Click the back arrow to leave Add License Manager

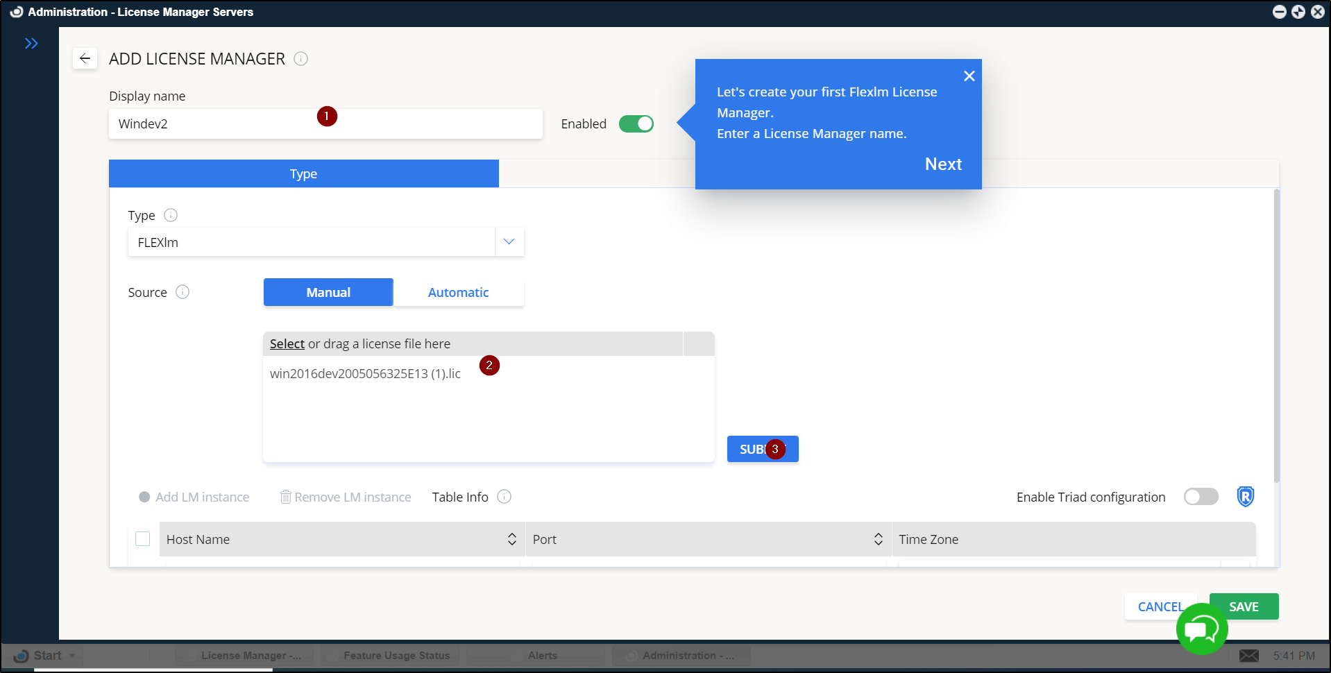[85, 58]
